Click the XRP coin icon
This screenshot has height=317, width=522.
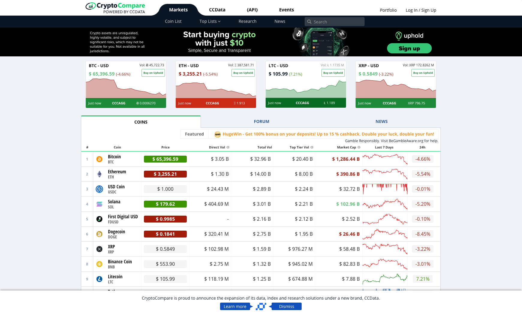[x=99, y=249]
